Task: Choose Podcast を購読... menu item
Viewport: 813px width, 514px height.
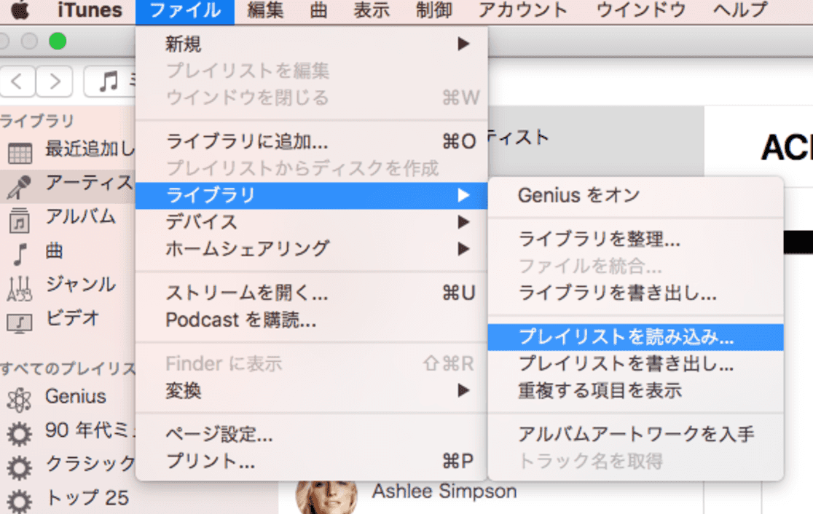Action: coord(311,320)
